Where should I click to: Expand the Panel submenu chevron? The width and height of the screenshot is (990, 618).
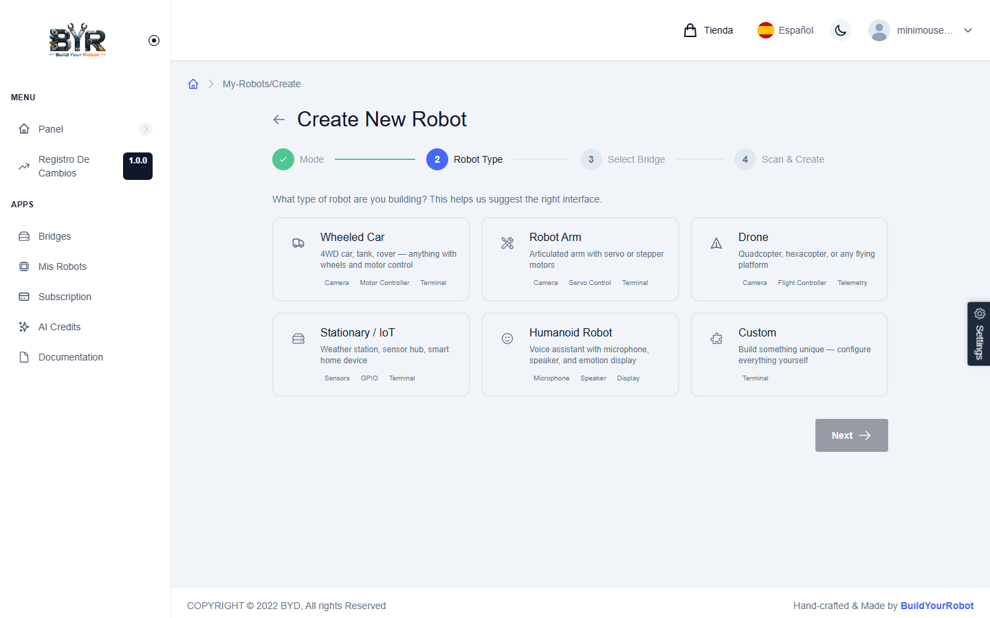click(x=145, y=129)
